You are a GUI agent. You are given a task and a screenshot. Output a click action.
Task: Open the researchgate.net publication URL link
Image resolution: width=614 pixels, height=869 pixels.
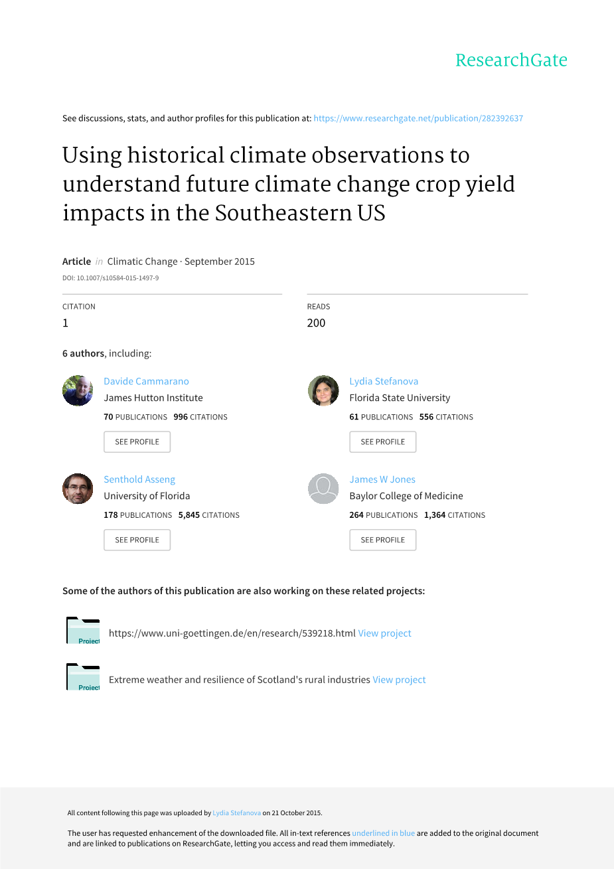[418, 118]
